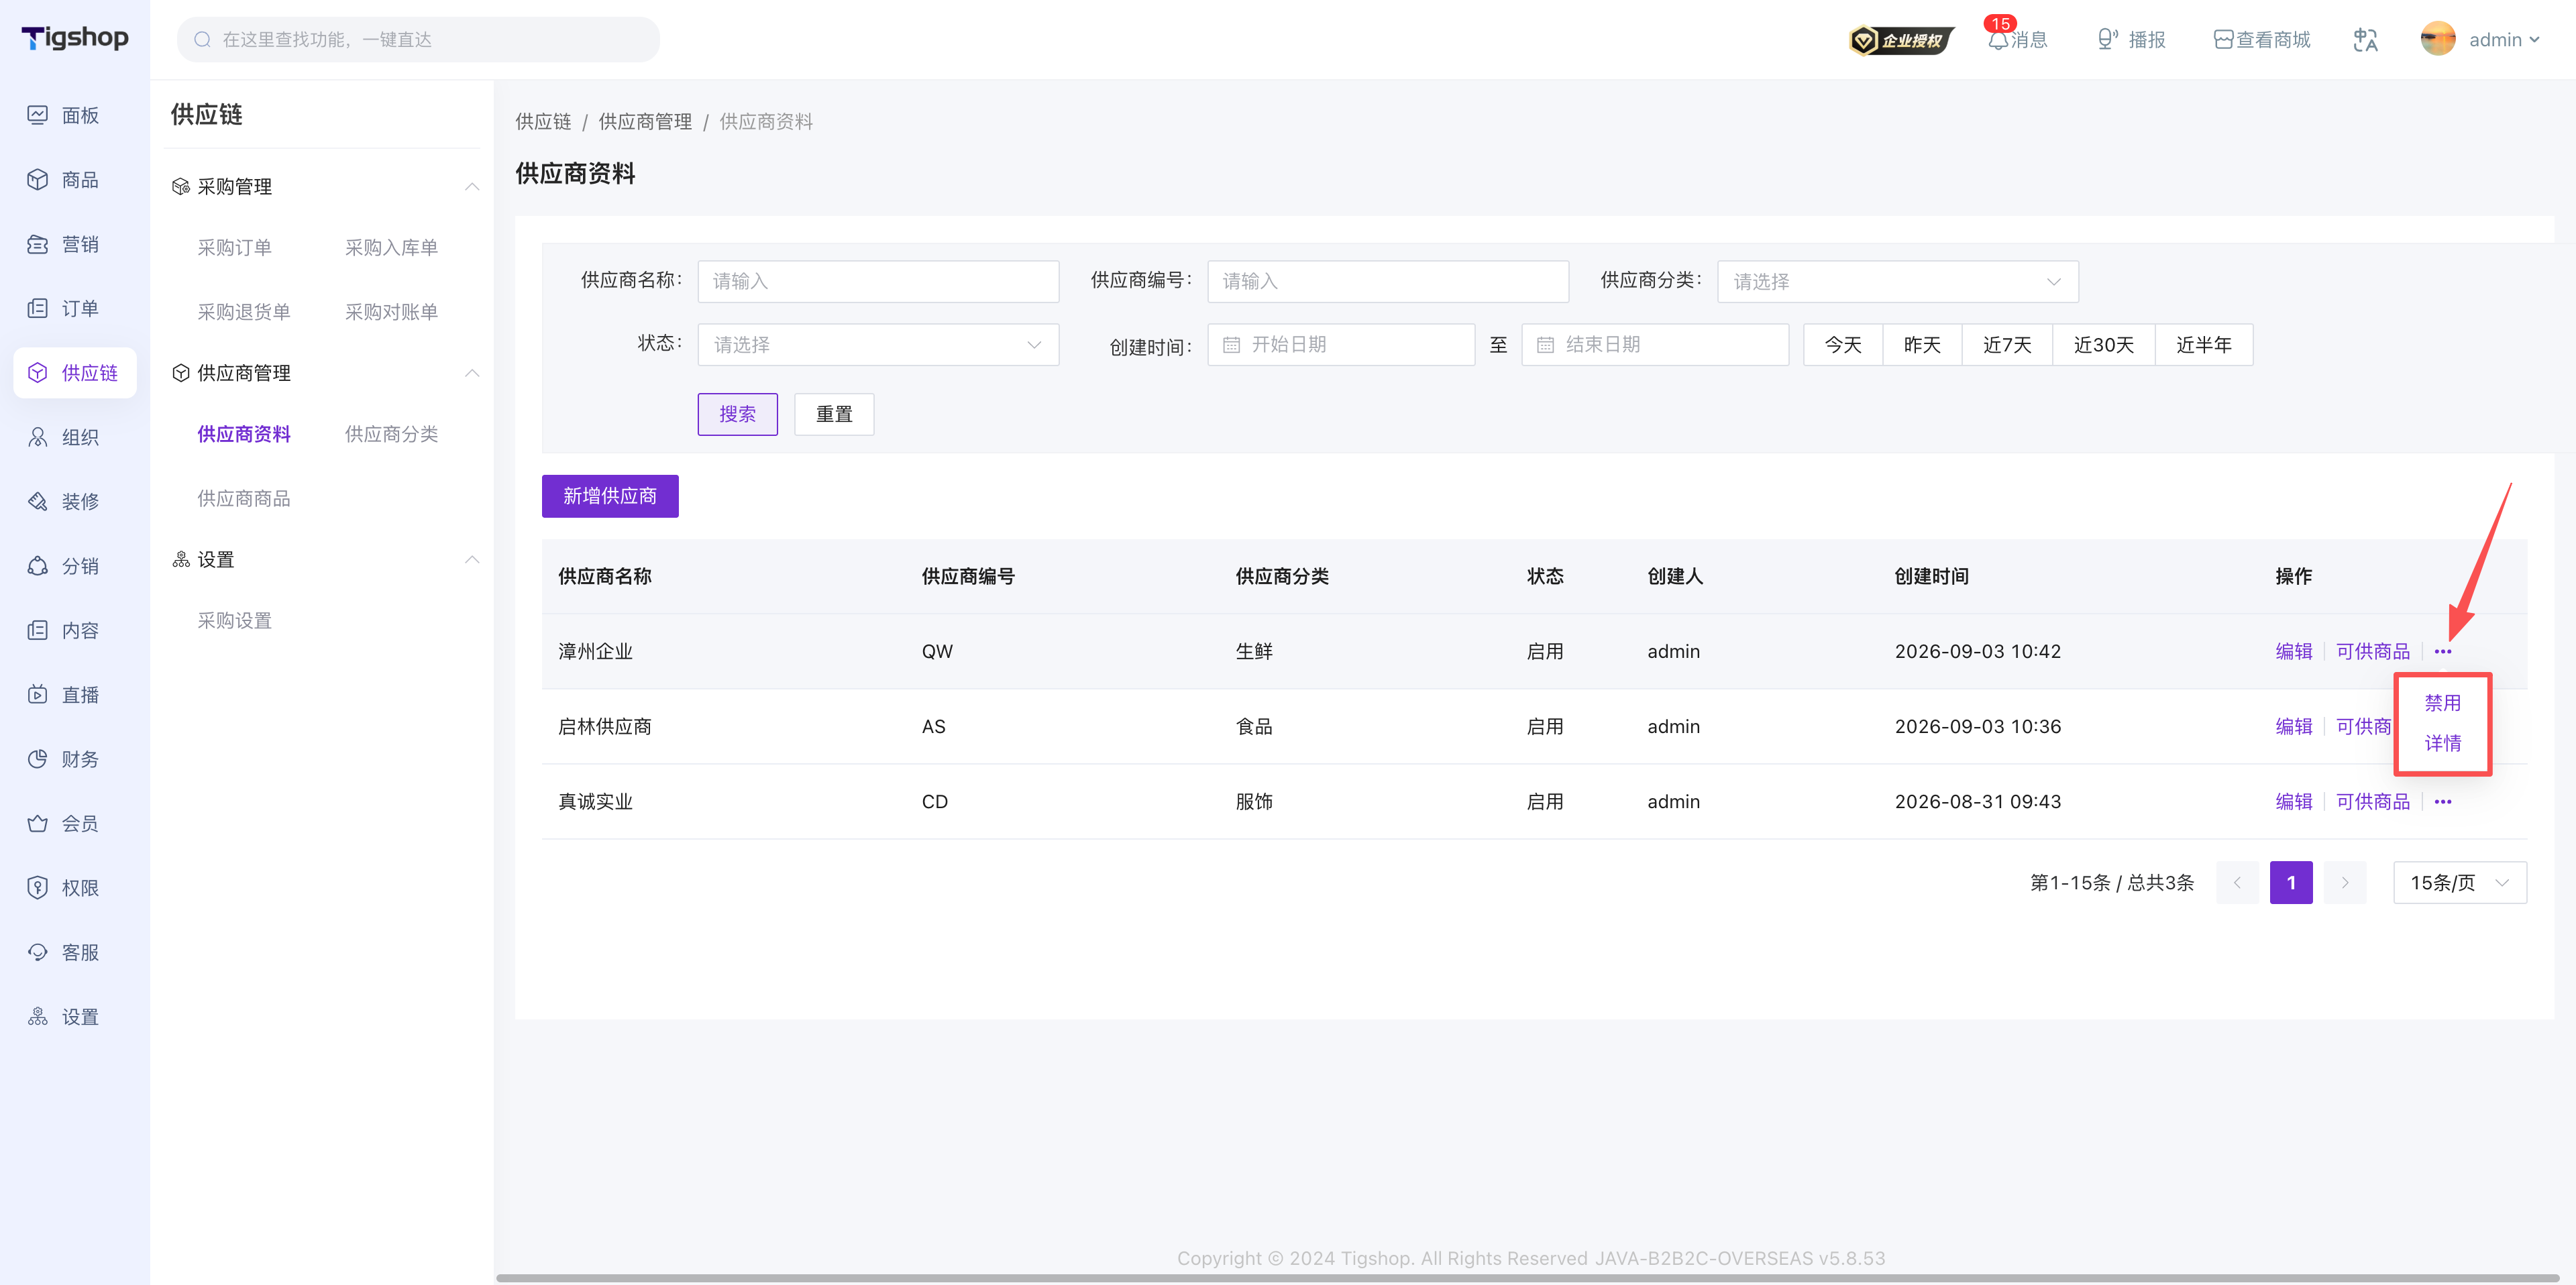Select 详情 in the popup menu

[2442, 743]
